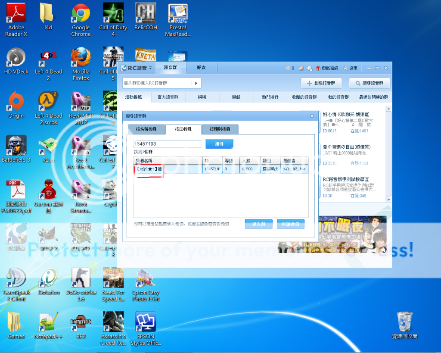Switch to 按類別搜尋 search tab
Screen dimensions: 441x353
tap(220, 129)
